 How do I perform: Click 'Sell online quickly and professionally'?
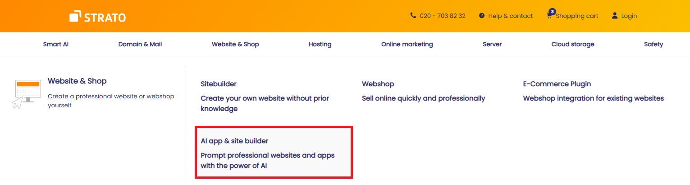pos(424,98)
